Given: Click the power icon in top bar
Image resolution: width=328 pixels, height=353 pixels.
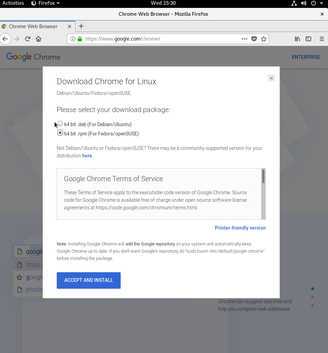Looking at the screenshot, I should [313, 3].
